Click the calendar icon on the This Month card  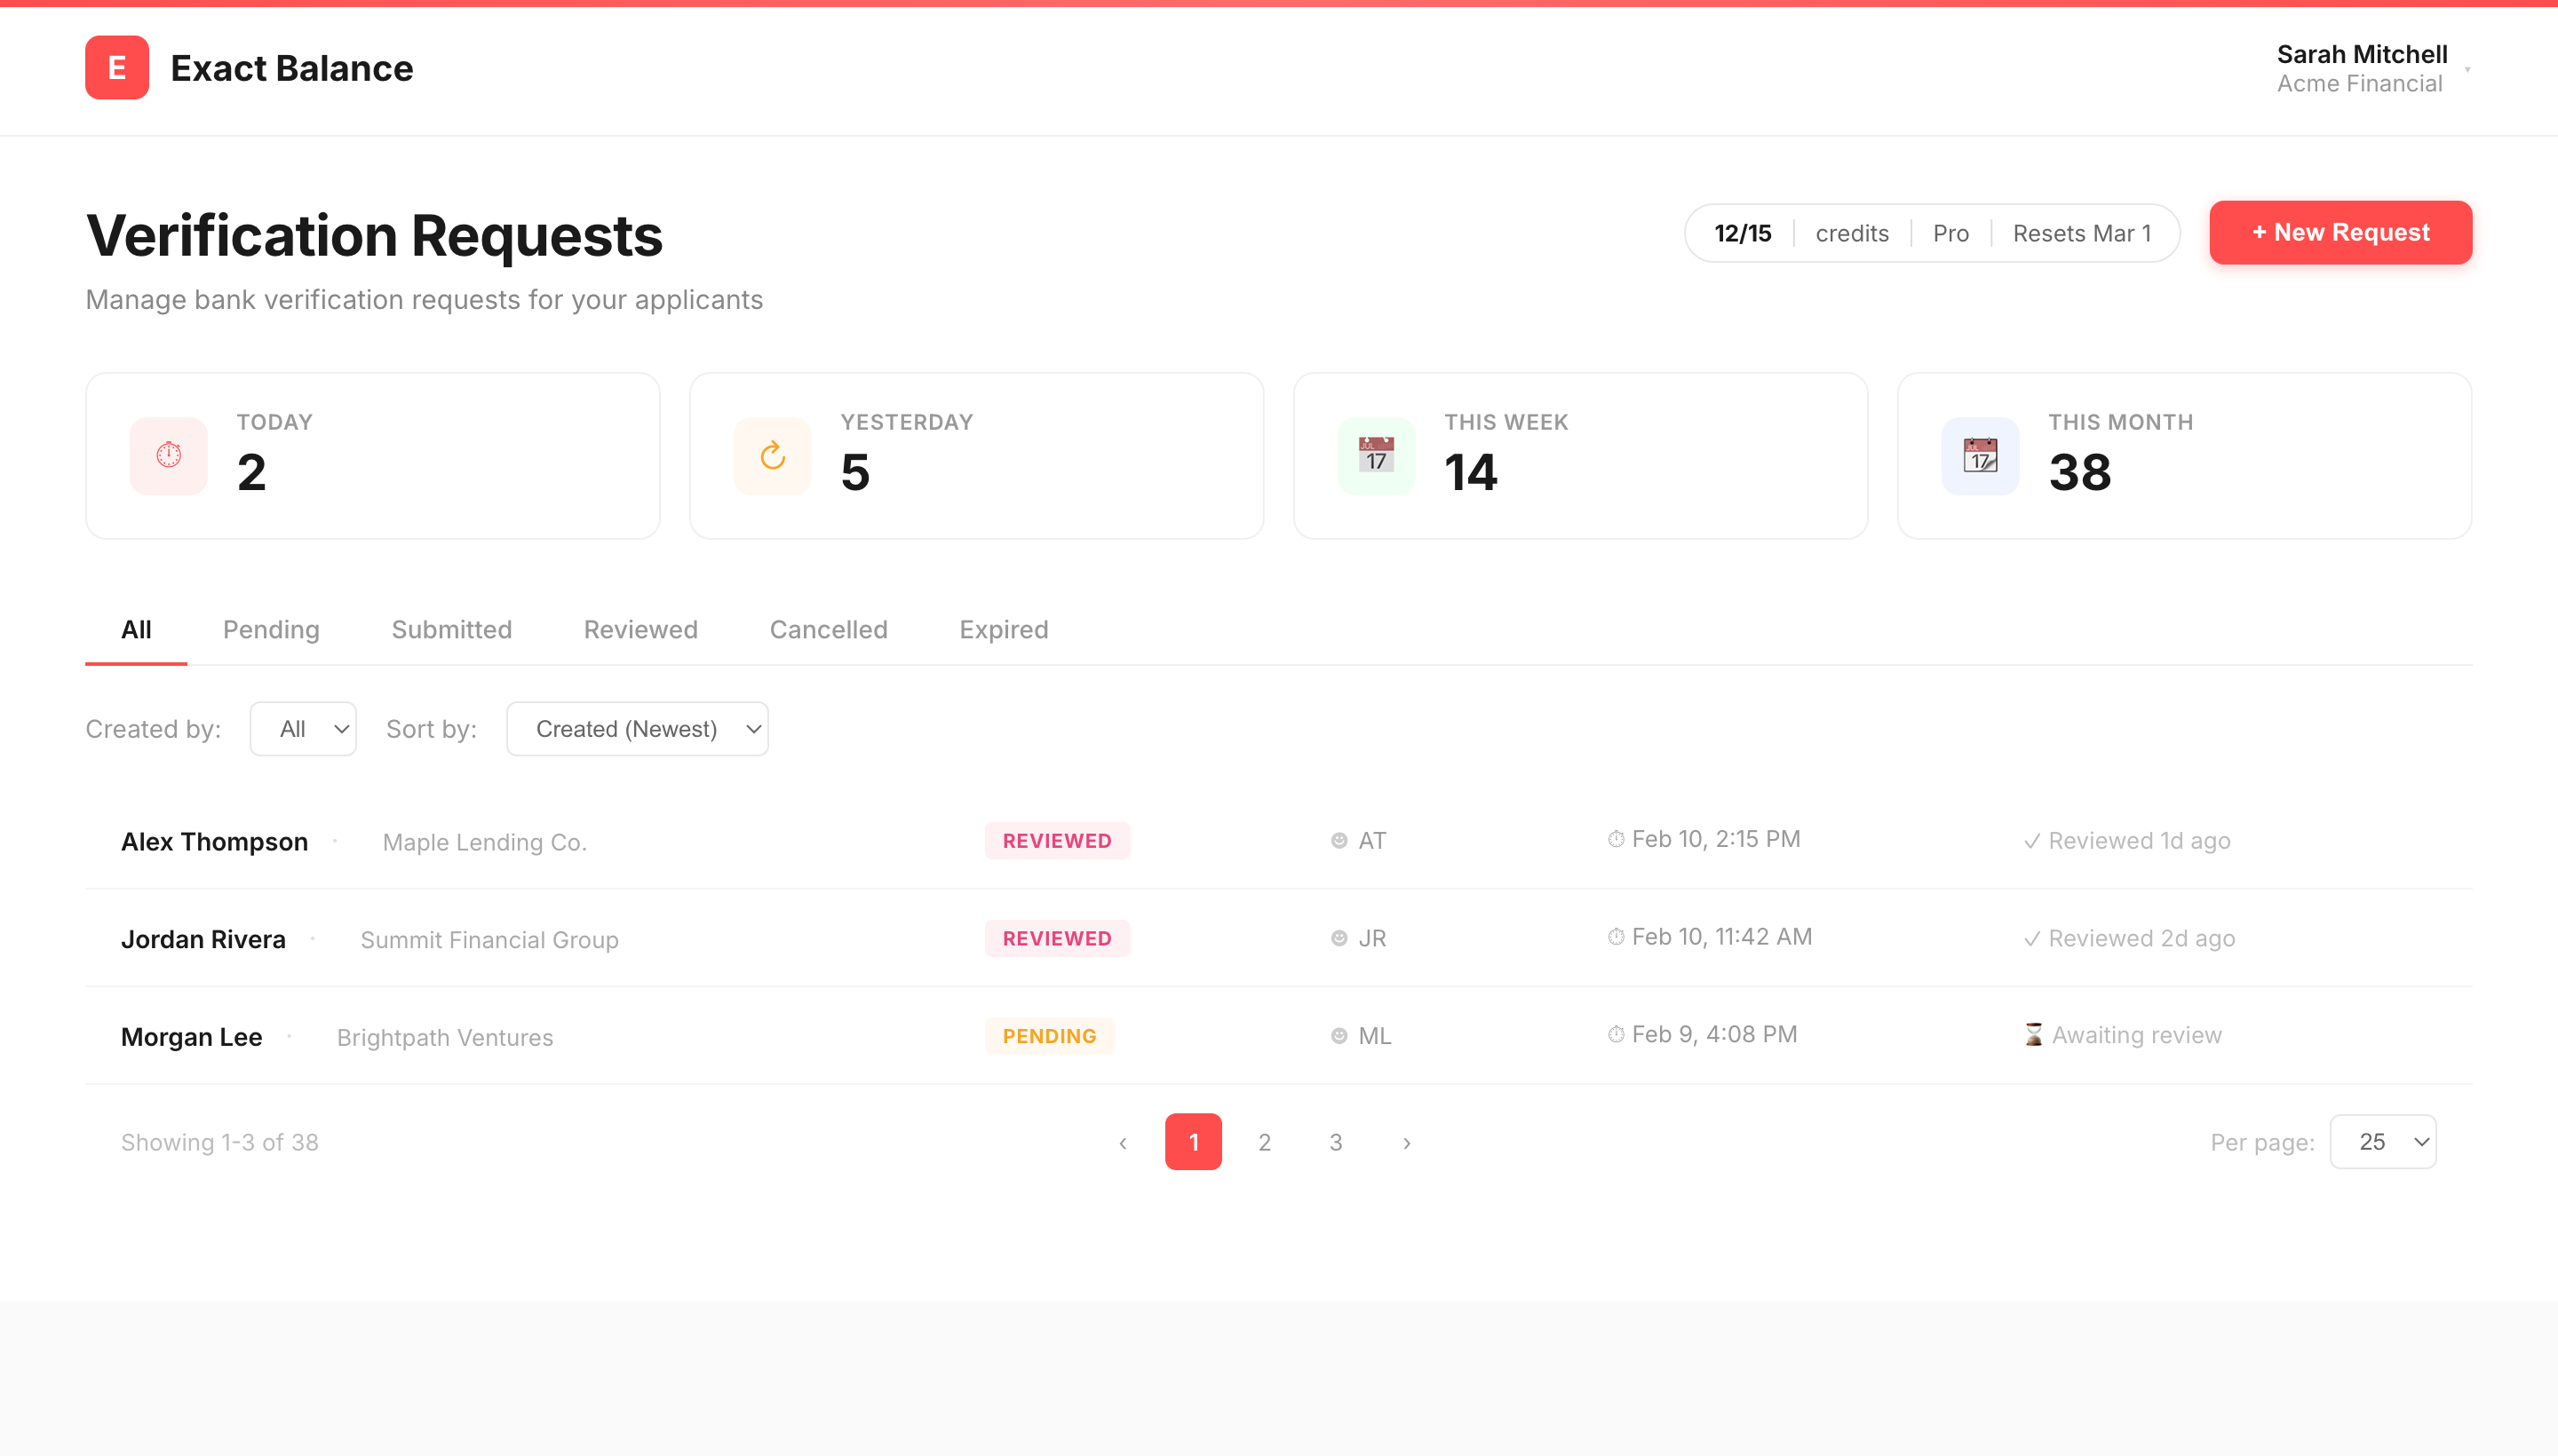click(1981, 455)
